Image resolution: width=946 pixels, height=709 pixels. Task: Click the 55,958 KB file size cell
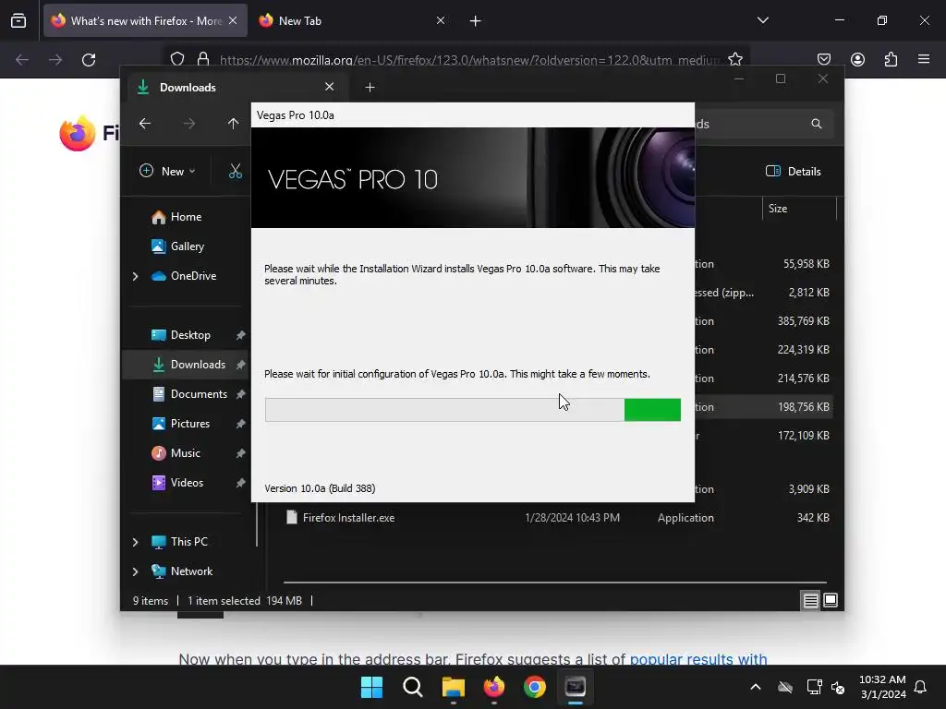[806, 264]
